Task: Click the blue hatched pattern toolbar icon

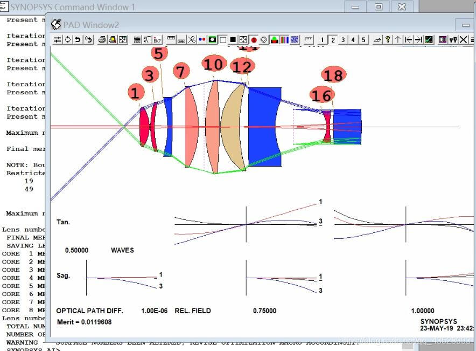Action: click(x=295, y=39)
